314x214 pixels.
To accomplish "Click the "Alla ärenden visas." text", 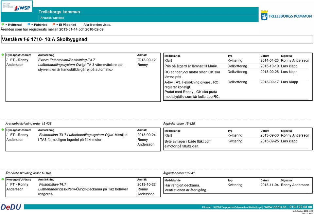I will [x=97, y=25].
